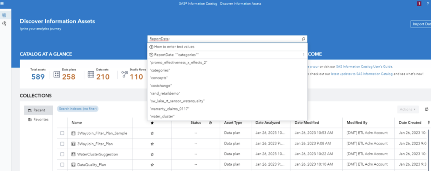Check the DataQuality_Plan row checkbox
The height and width of the screenshot is (171, 431).
[x=62, y=165]
